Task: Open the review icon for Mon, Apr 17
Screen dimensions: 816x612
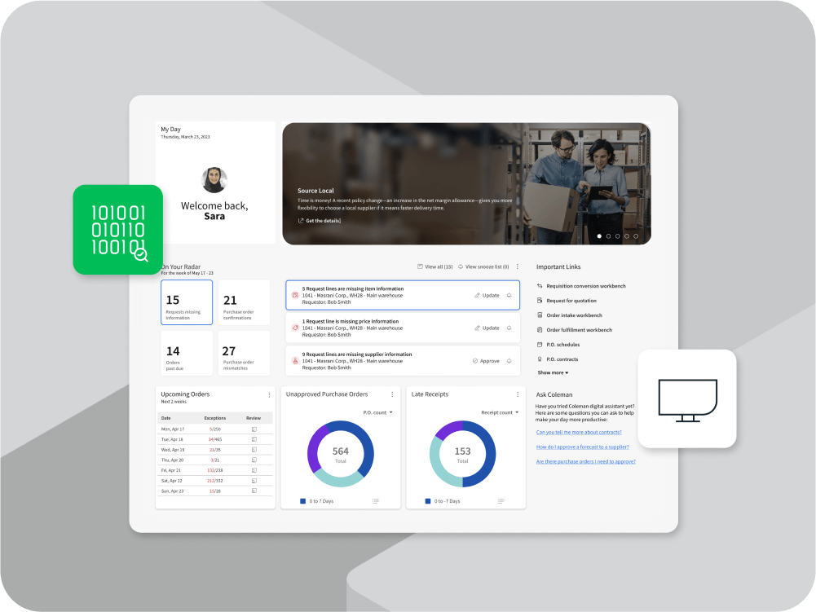Action: [x=254, y=429]
